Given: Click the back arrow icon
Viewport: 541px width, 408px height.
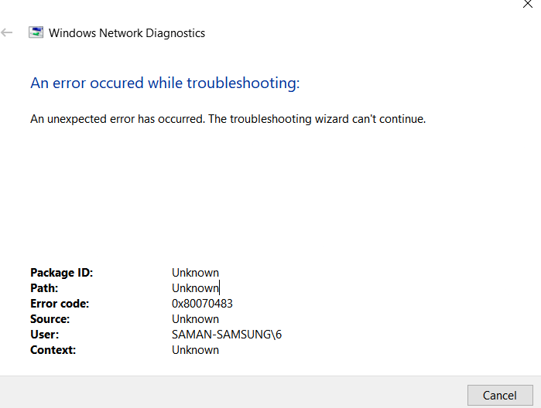Looking at the screenshot, I should (6, 32).
